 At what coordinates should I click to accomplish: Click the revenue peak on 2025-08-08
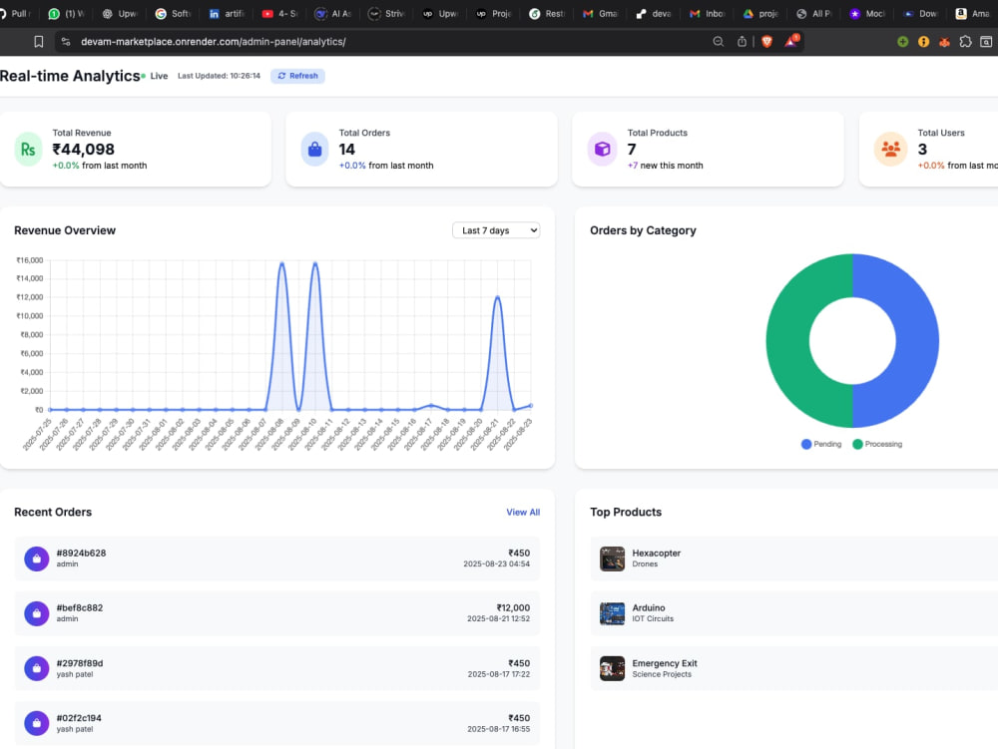(x=282, y=263)
